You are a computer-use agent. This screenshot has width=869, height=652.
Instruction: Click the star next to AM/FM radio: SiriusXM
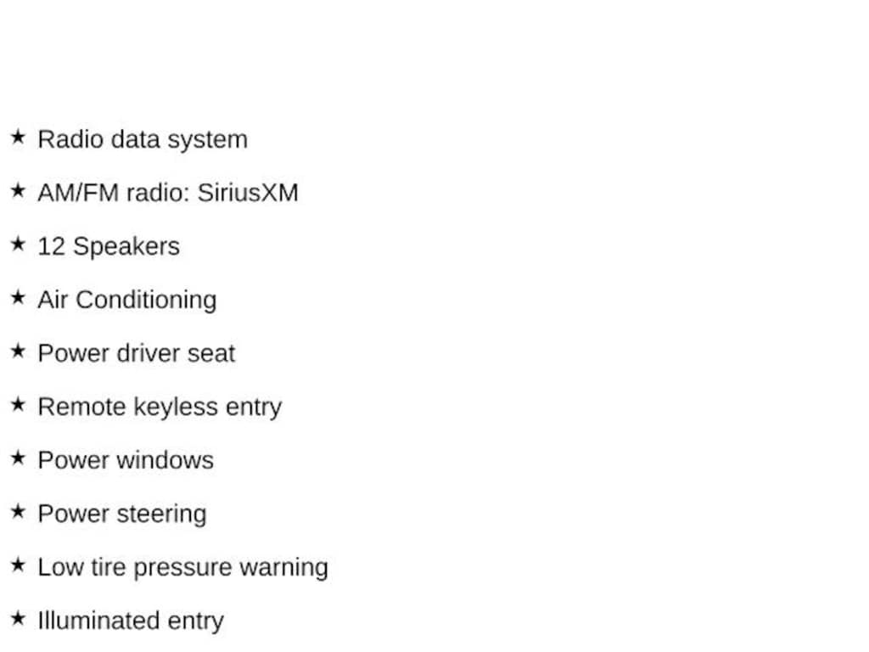(18, 190)
